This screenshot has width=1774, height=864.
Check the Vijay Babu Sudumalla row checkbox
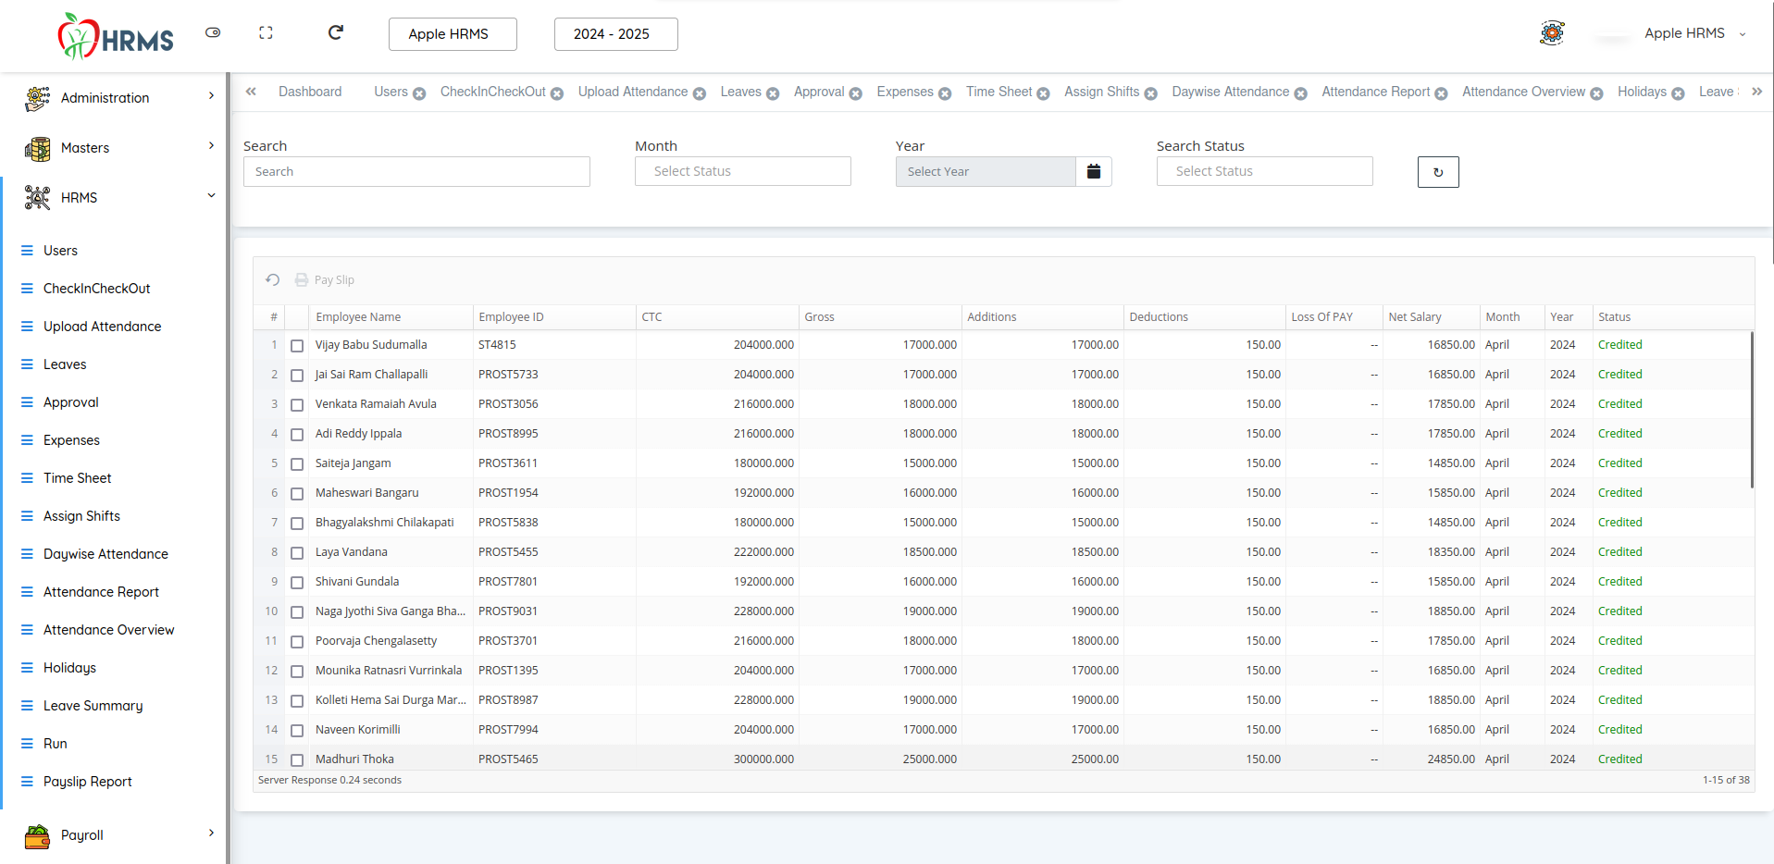point(297,346)
